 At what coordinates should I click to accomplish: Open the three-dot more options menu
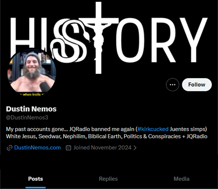click(x=173, y=85)
